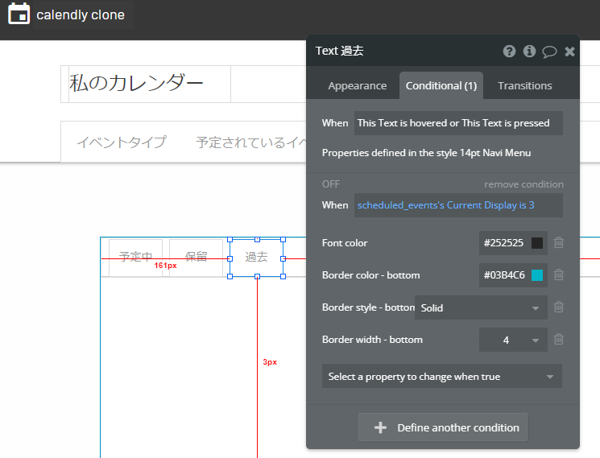600x458 pixels.
Task: Click the calendly clone title text
Action: tap(81, 14)
